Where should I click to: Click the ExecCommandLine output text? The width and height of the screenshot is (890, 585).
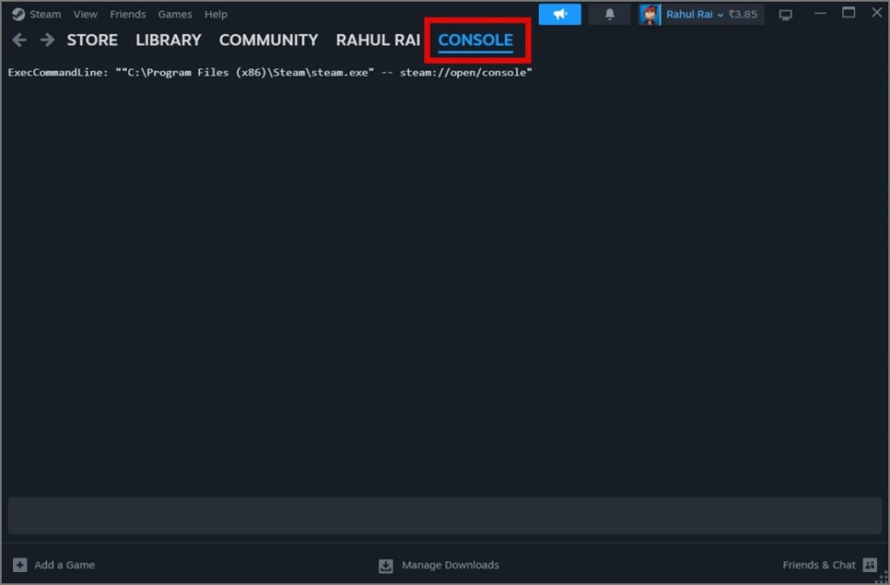pyautogui.click(x=270, y=73)
